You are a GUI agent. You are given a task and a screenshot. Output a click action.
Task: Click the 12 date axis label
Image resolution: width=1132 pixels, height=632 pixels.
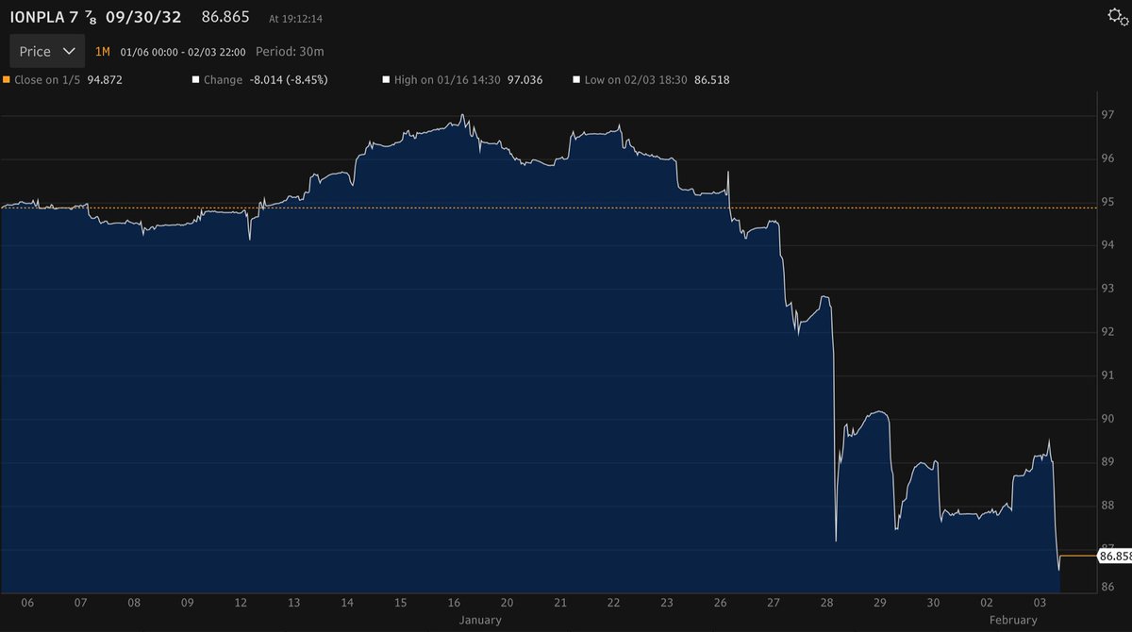(x=241, y=603)
